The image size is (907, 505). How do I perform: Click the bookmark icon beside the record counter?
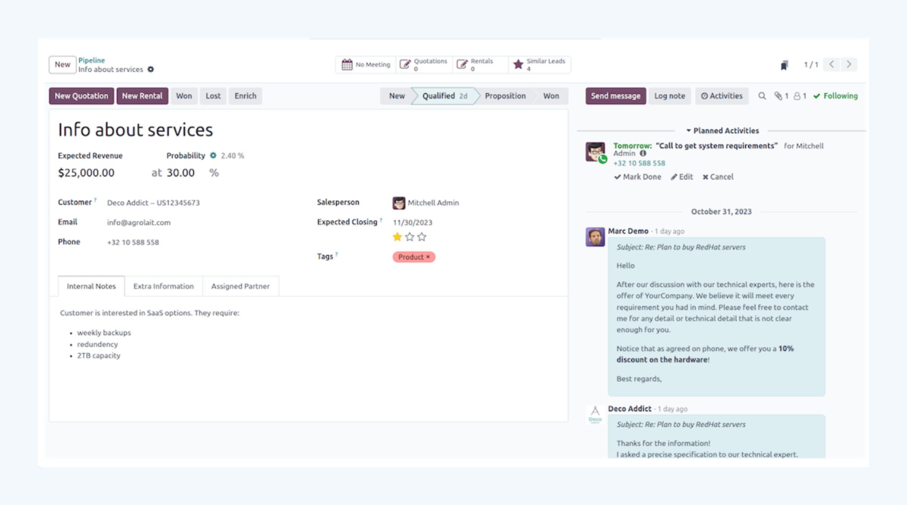click(x=784, y=65)
